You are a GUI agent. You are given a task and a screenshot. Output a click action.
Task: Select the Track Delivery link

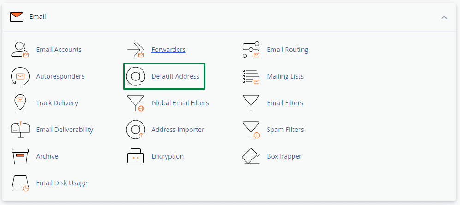click(57, 103)
